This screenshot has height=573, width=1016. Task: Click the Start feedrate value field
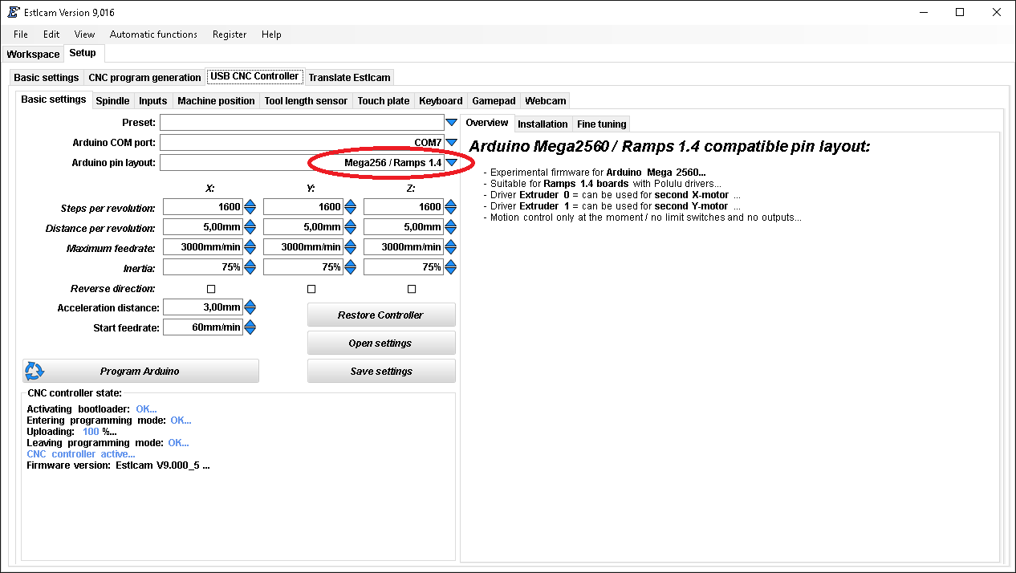click(203, 327)
